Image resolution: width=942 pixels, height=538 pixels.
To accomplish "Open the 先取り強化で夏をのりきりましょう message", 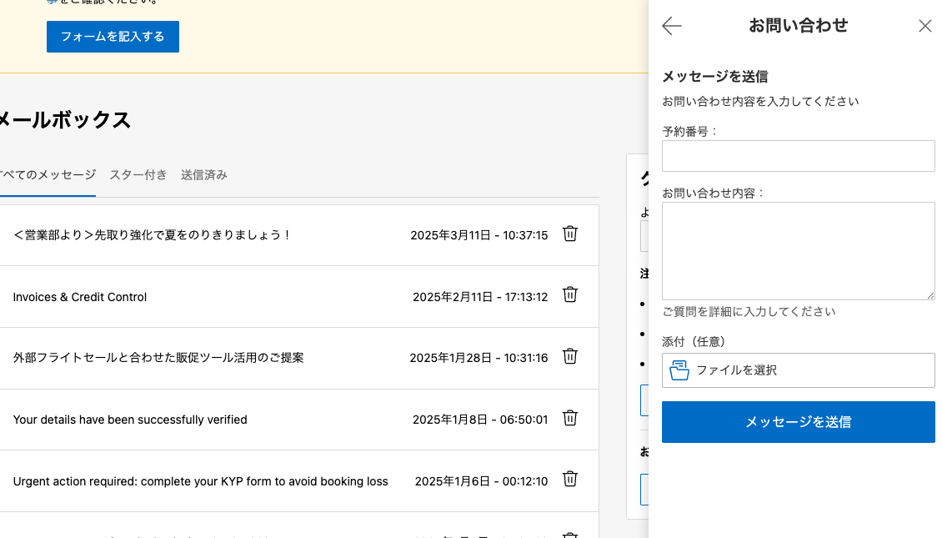I will tap(153, 235).
